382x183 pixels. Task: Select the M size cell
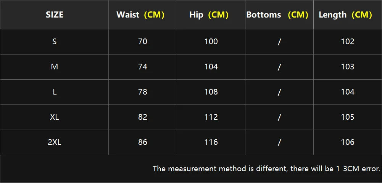[55, 67]
